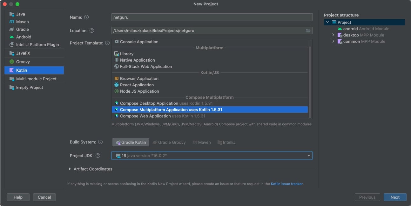Select the Java project type icon

[x=20, y=14]
